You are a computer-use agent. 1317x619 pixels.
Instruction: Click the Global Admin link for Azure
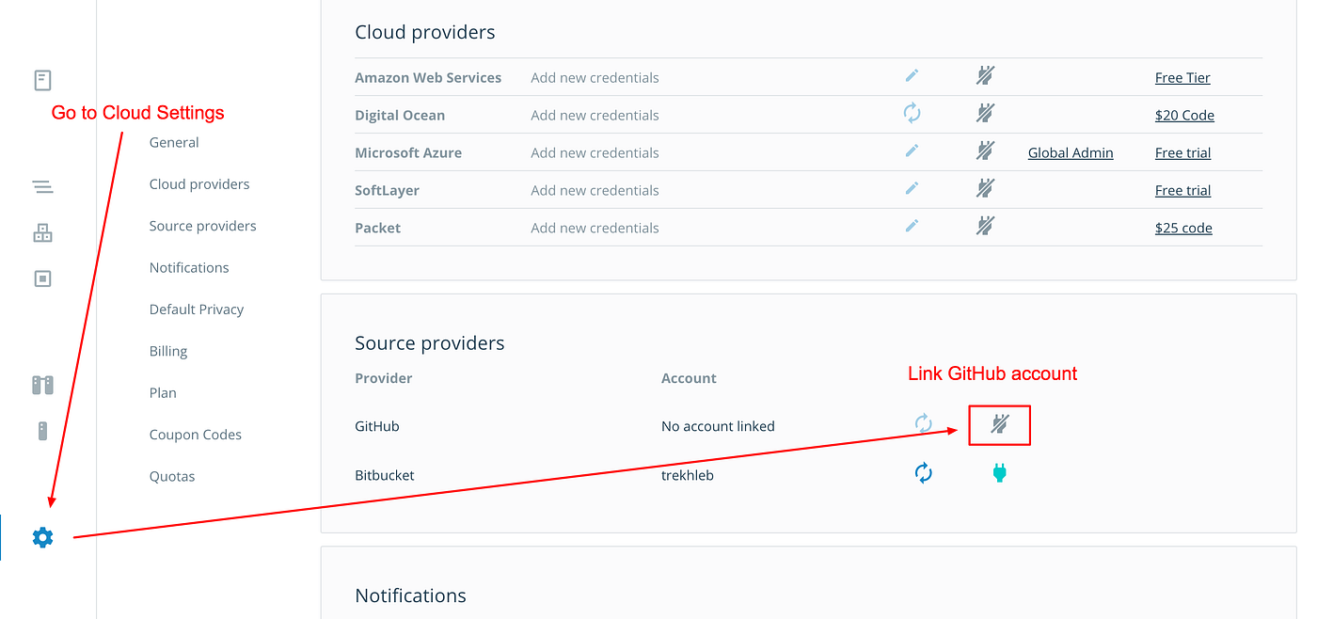(1071, 153)
